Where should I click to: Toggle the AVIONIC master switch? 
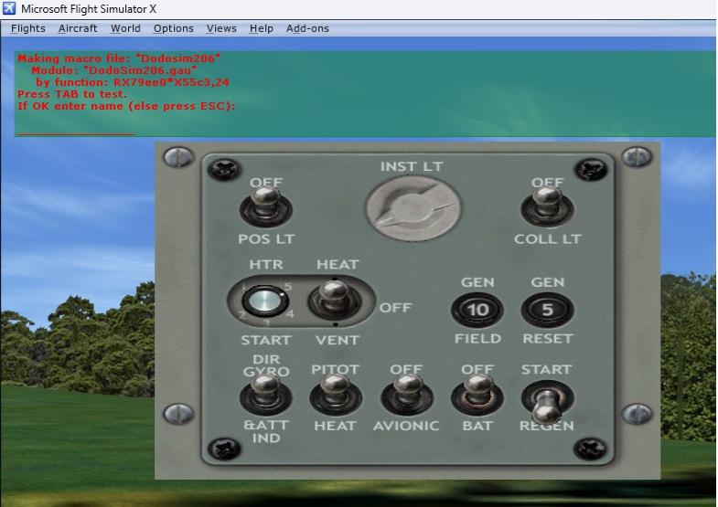(407, 394)
